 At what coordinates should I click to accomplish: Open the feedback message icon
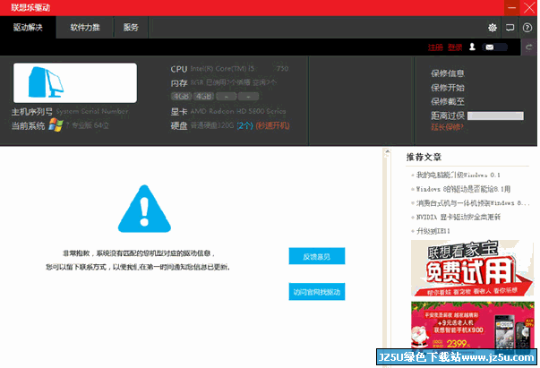pyautogui.click(x=510, y=28)
